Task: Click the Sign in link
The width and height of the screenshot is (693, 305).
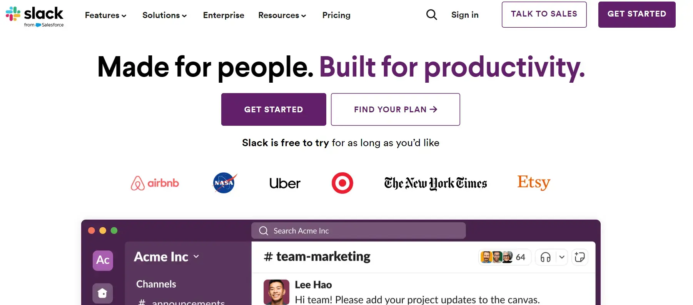Action: coord(465,15)
